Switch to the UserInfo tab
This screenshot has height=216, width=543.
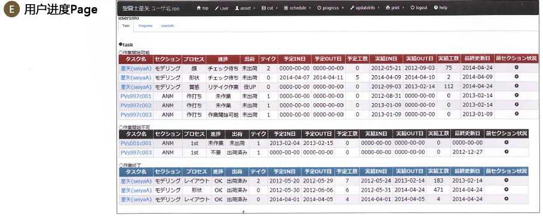[x=168, y=26]
